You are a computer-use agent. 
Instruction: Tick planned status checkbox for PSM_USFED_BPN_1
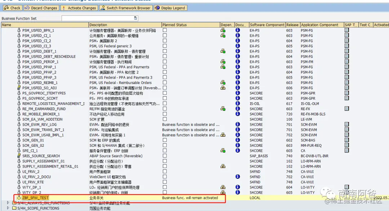click(165, 30)
